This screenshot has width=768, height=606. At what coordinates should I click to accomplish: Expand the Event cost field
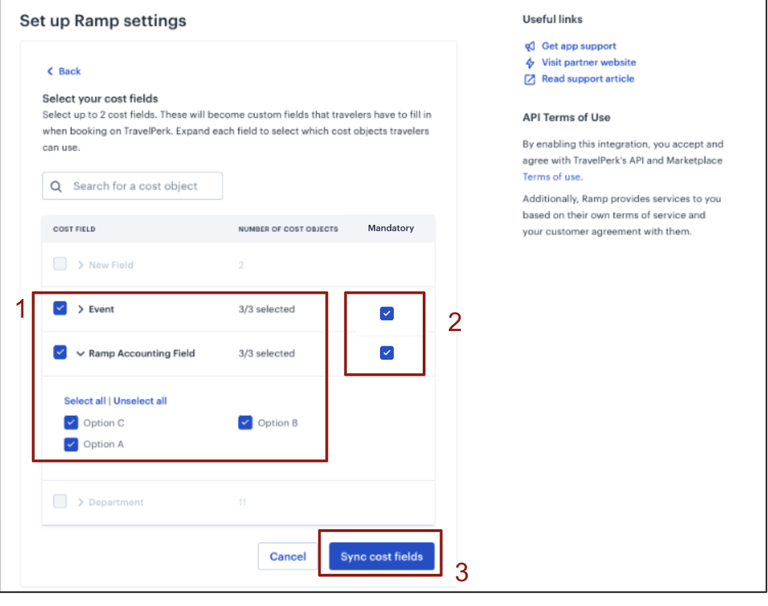point(80,310)
